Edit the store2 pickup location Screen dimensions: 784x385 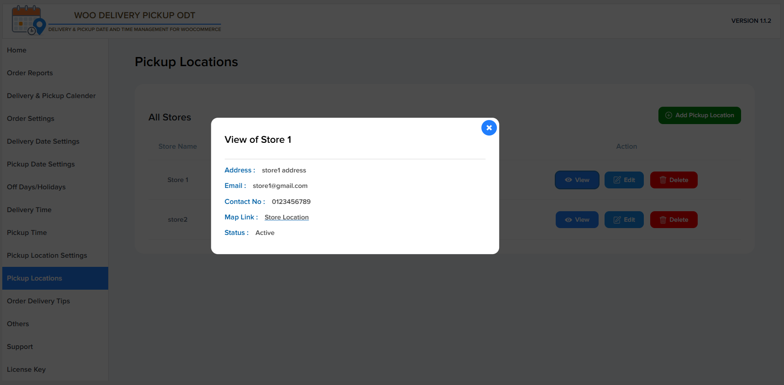coord(624,220)
